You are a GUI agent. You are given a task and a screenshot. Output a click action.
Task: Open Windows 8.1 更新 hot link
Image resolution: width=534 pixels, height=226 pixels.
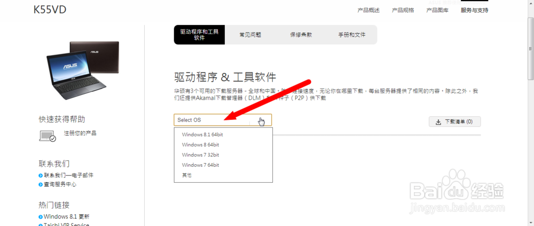[66, 216]
